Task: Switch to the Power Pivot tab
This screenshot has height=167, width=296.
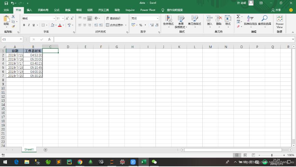Action: [148, 10]
